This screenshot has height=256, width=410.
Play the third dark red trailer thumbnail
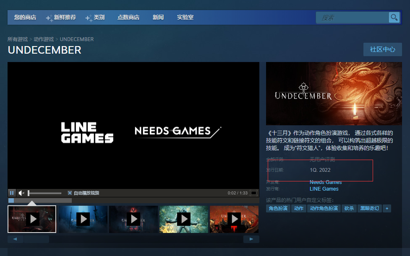pyautogui.click(x=133, y=219)
